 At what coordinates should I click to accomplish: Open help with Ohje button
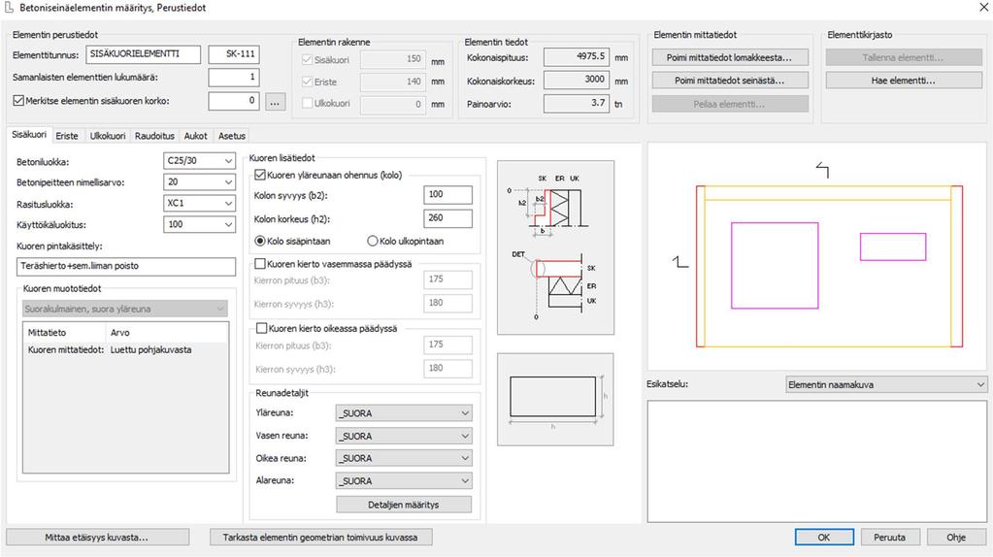coord(956,538)
